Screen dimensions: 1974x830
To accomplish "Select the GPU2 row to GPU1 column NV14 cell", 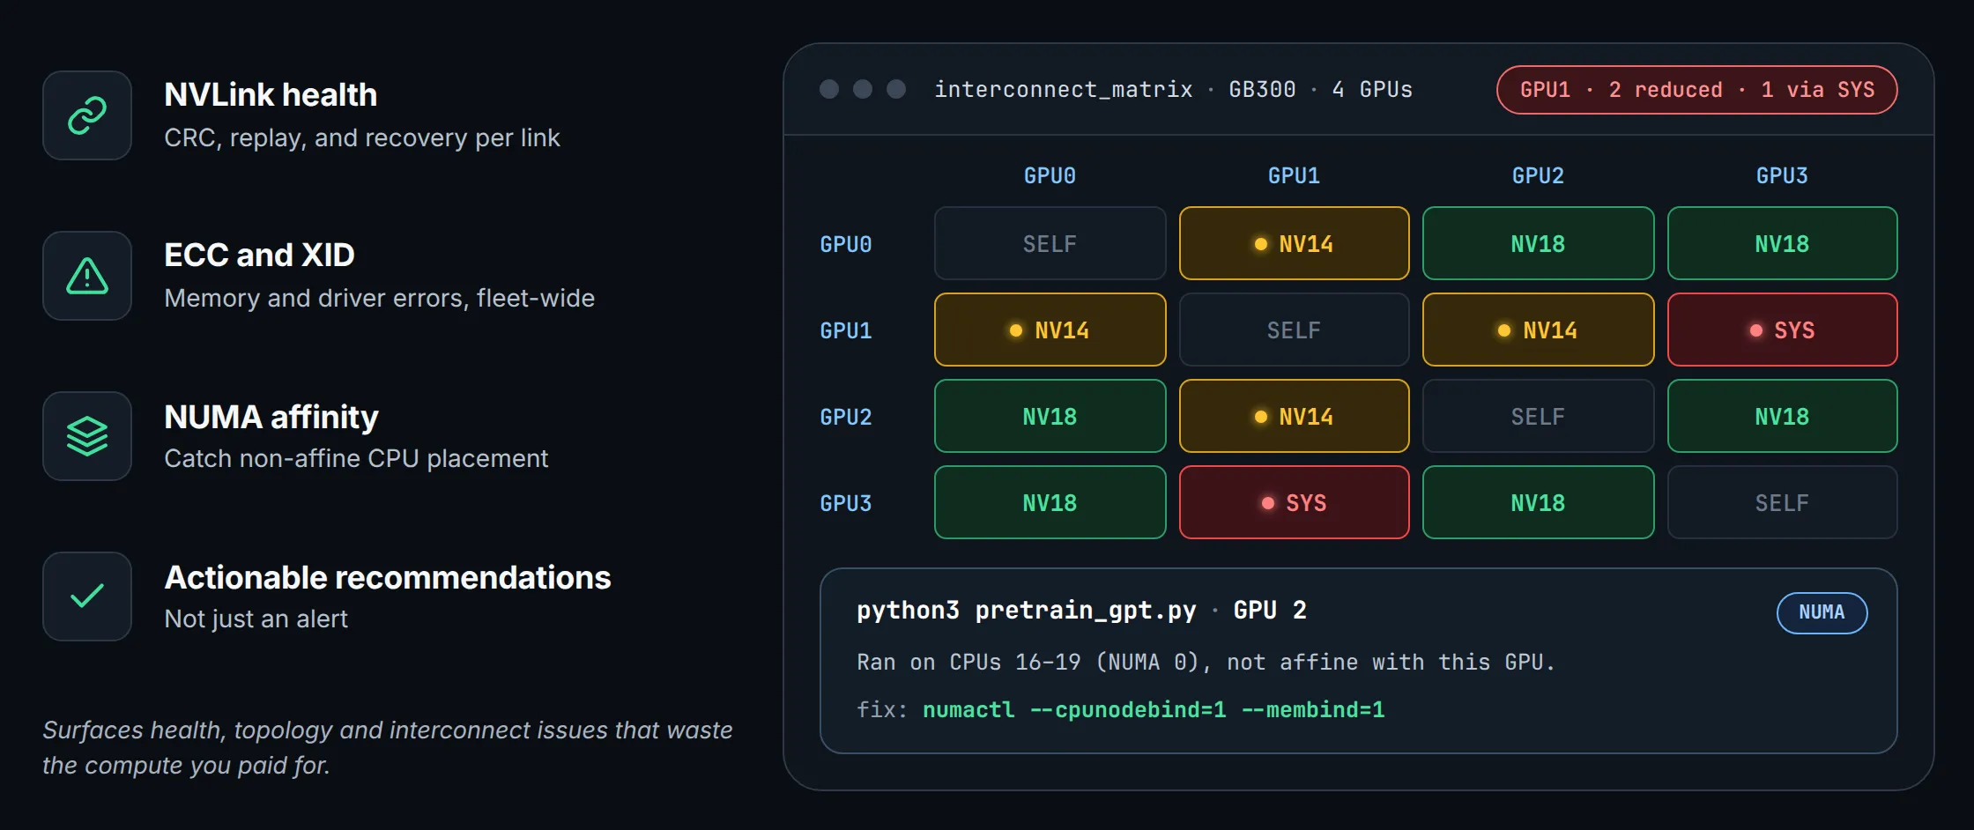I will tap(1294, 416).
